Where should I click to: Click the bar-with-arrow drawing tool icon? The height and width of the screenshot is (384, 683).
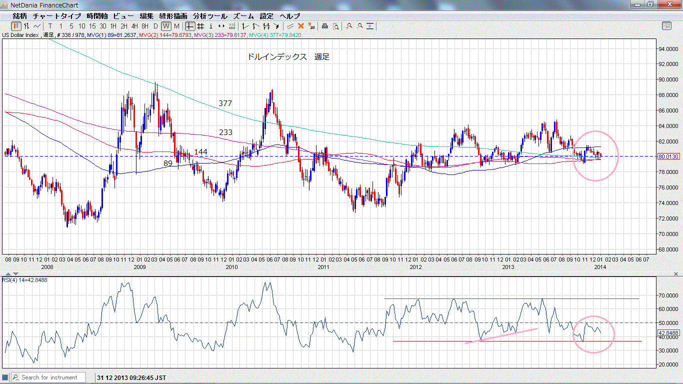click(x=256, y=26)
